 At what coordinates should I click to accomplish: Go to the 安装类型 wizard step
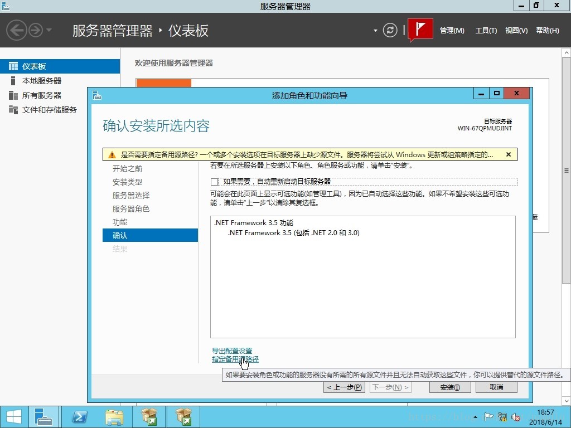point(127,182)
